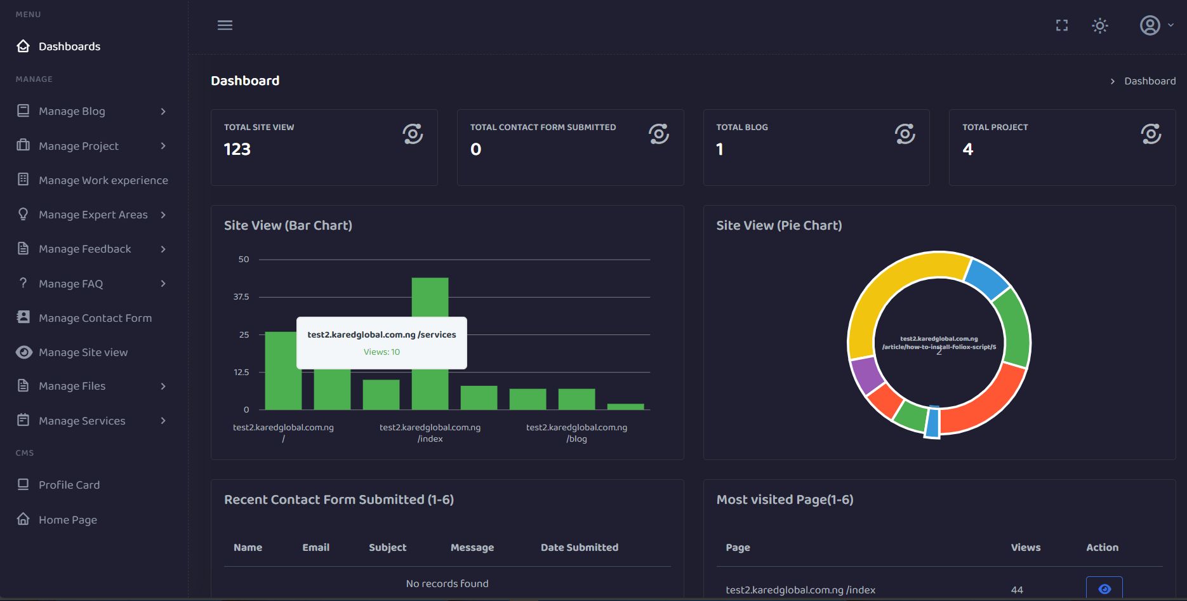The height and width of the screenshot is (601, 1187).
Task: Switch to light mode with the sun icon
Action: (x=1100, y=25)
